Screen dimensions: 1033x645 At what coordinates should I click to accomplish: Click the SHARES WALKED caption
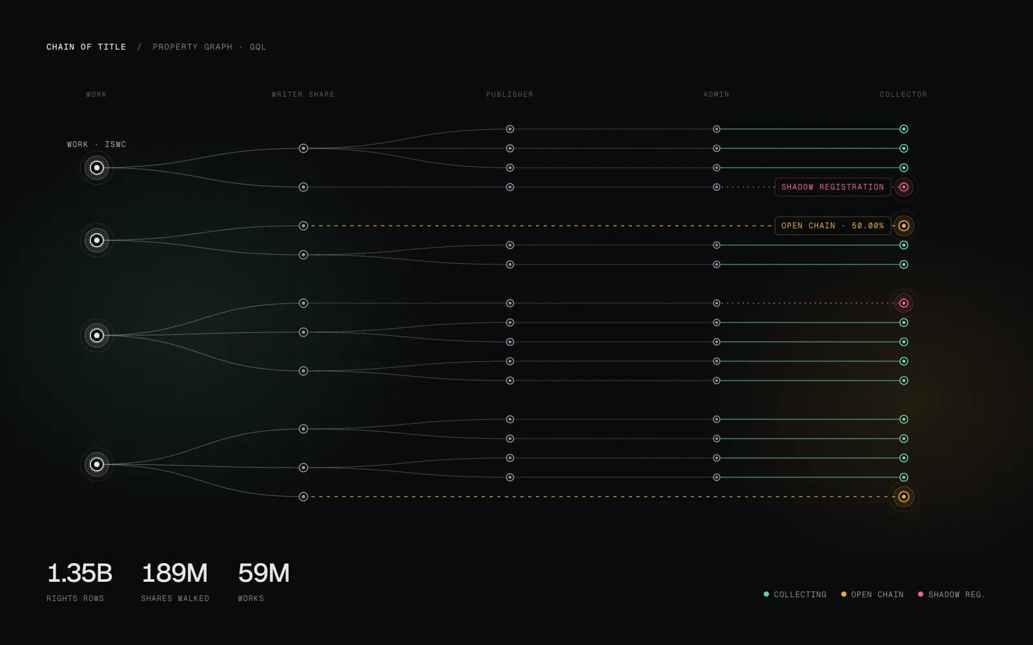coord(176,599)
